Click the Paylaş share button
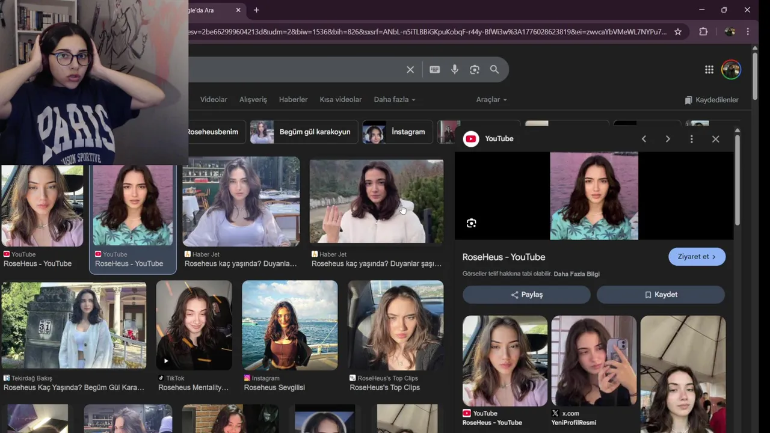The image size is (770, 433). (526, 295)
